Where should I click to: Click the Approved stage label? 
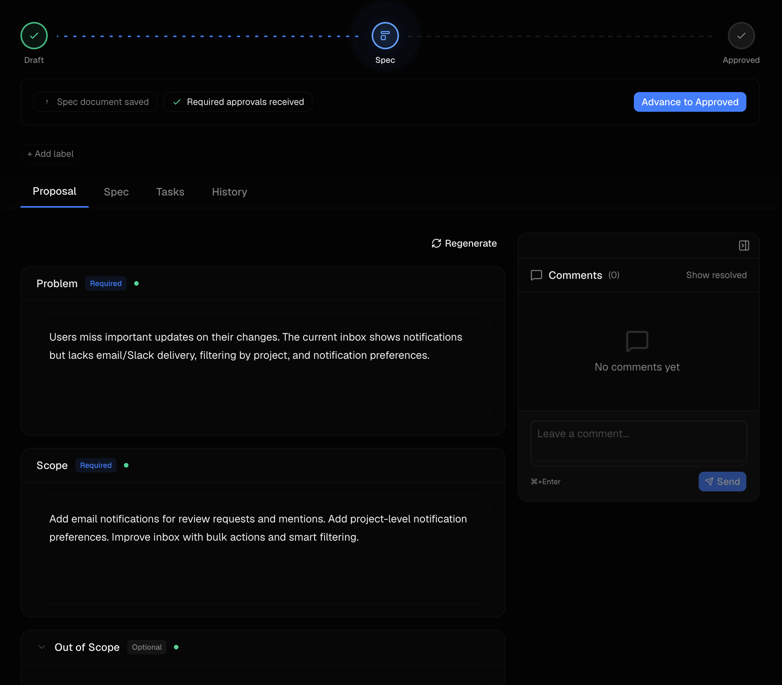coord(741,60)
